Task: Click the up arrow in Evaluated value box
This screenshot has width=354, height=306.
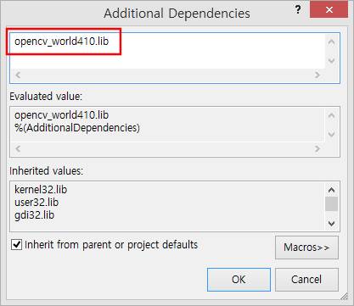Action: pos(331,115)
